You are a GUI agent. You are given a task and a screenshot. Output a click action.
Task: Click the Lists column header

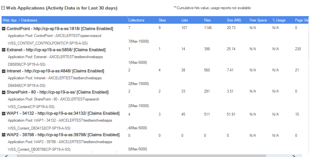(x=185, y=20)
